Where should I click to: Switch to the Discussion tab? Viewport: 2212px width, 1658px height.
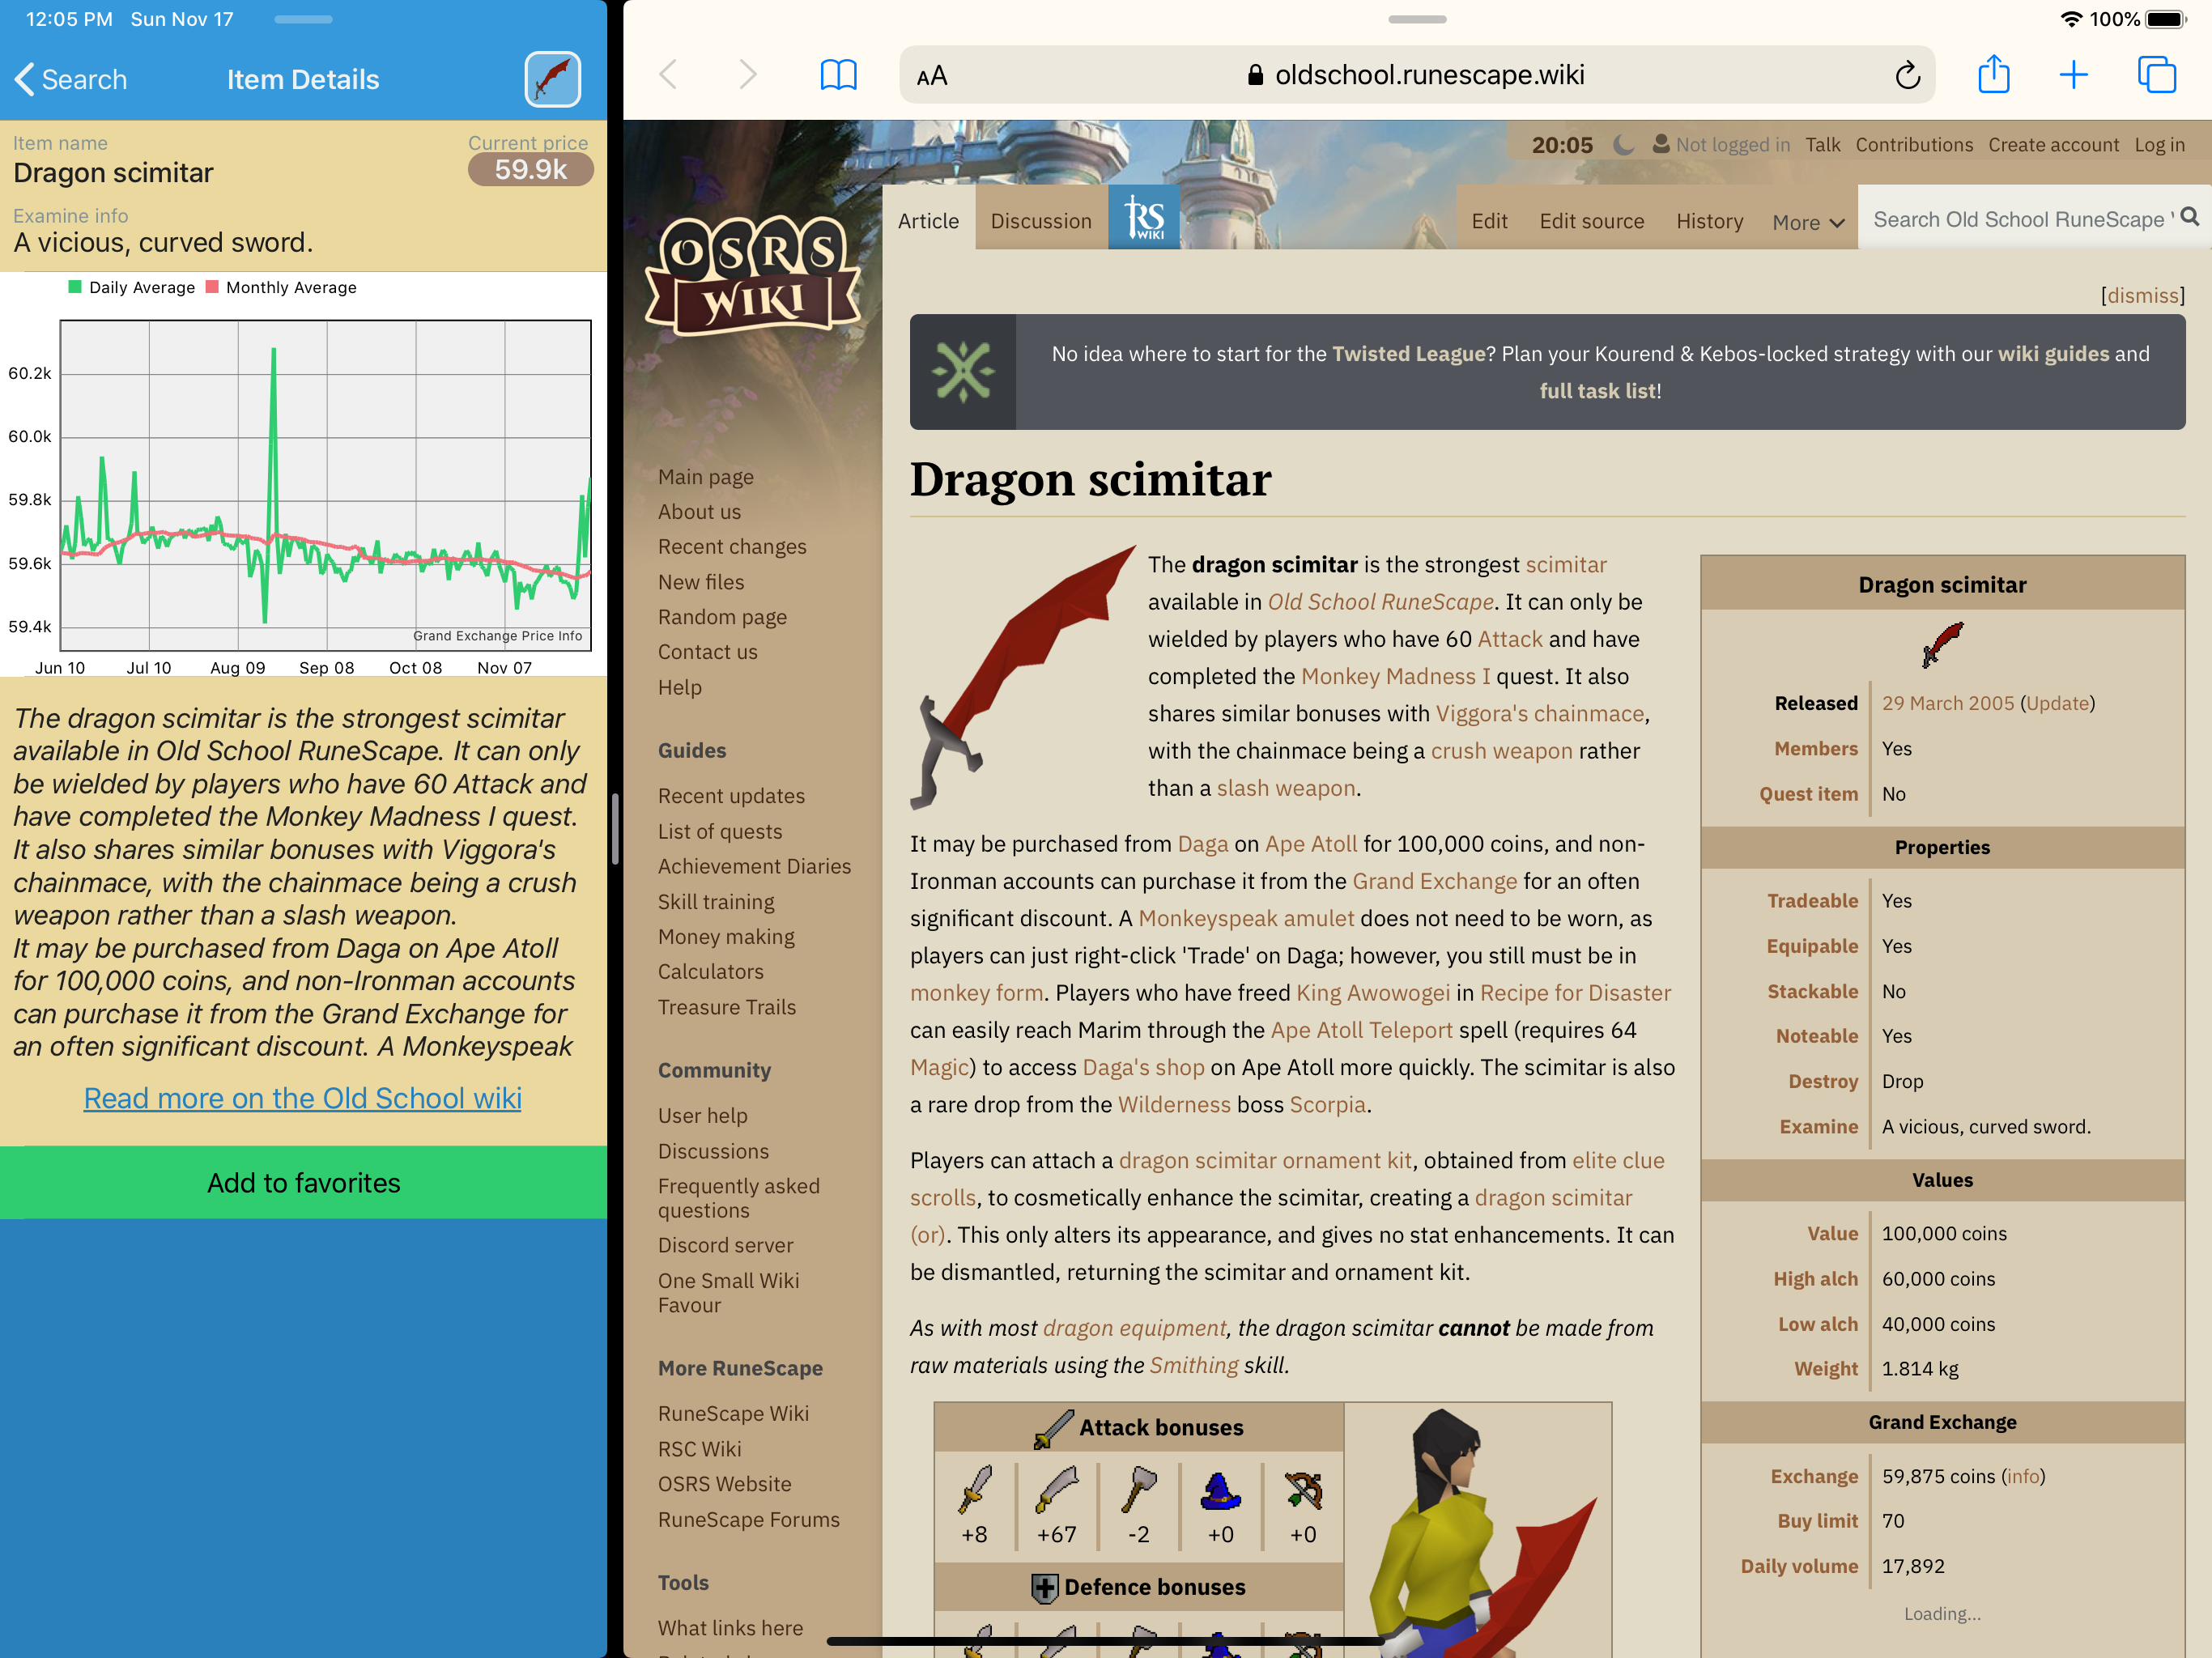tap(1041, 221)
